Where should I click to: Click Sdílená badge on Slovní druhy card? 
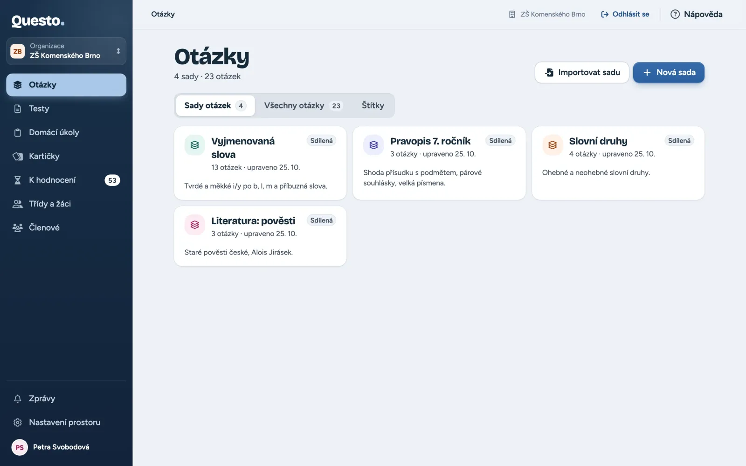tap(679, 141)
